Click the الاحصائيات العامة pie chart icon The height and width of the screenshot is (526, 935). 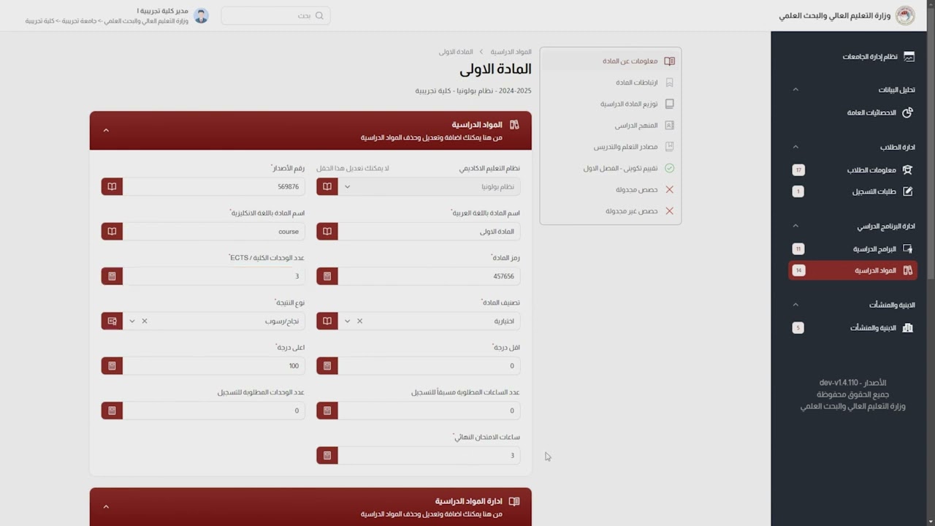click(x=907, y=113)
